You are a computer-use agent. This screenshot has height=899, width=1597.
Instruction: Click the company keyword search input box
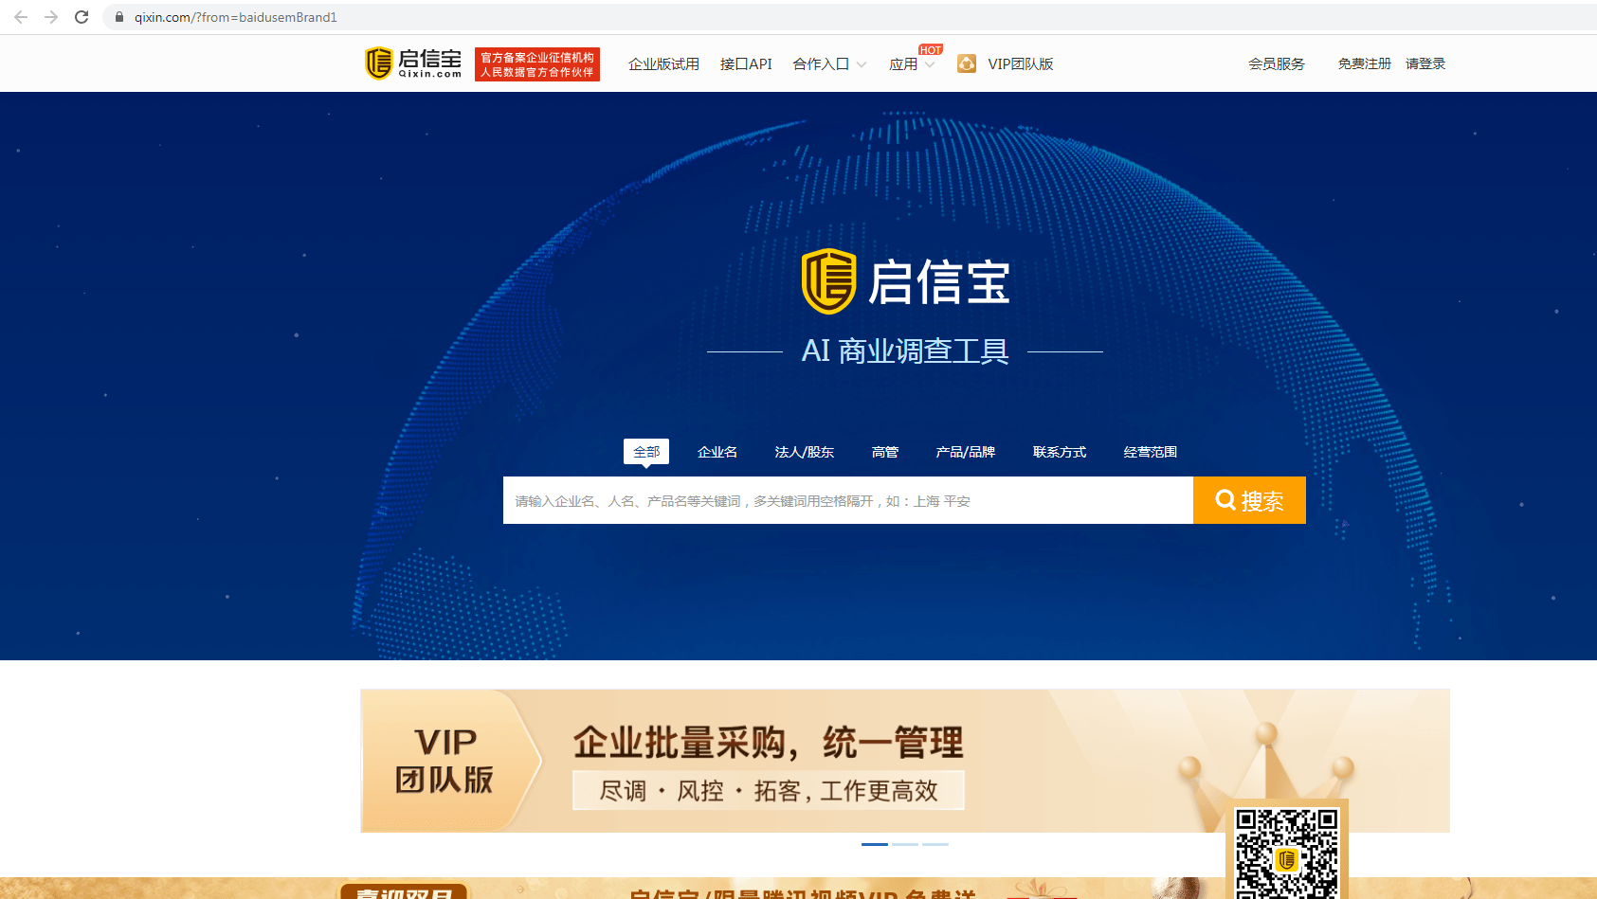coord(848,500)
